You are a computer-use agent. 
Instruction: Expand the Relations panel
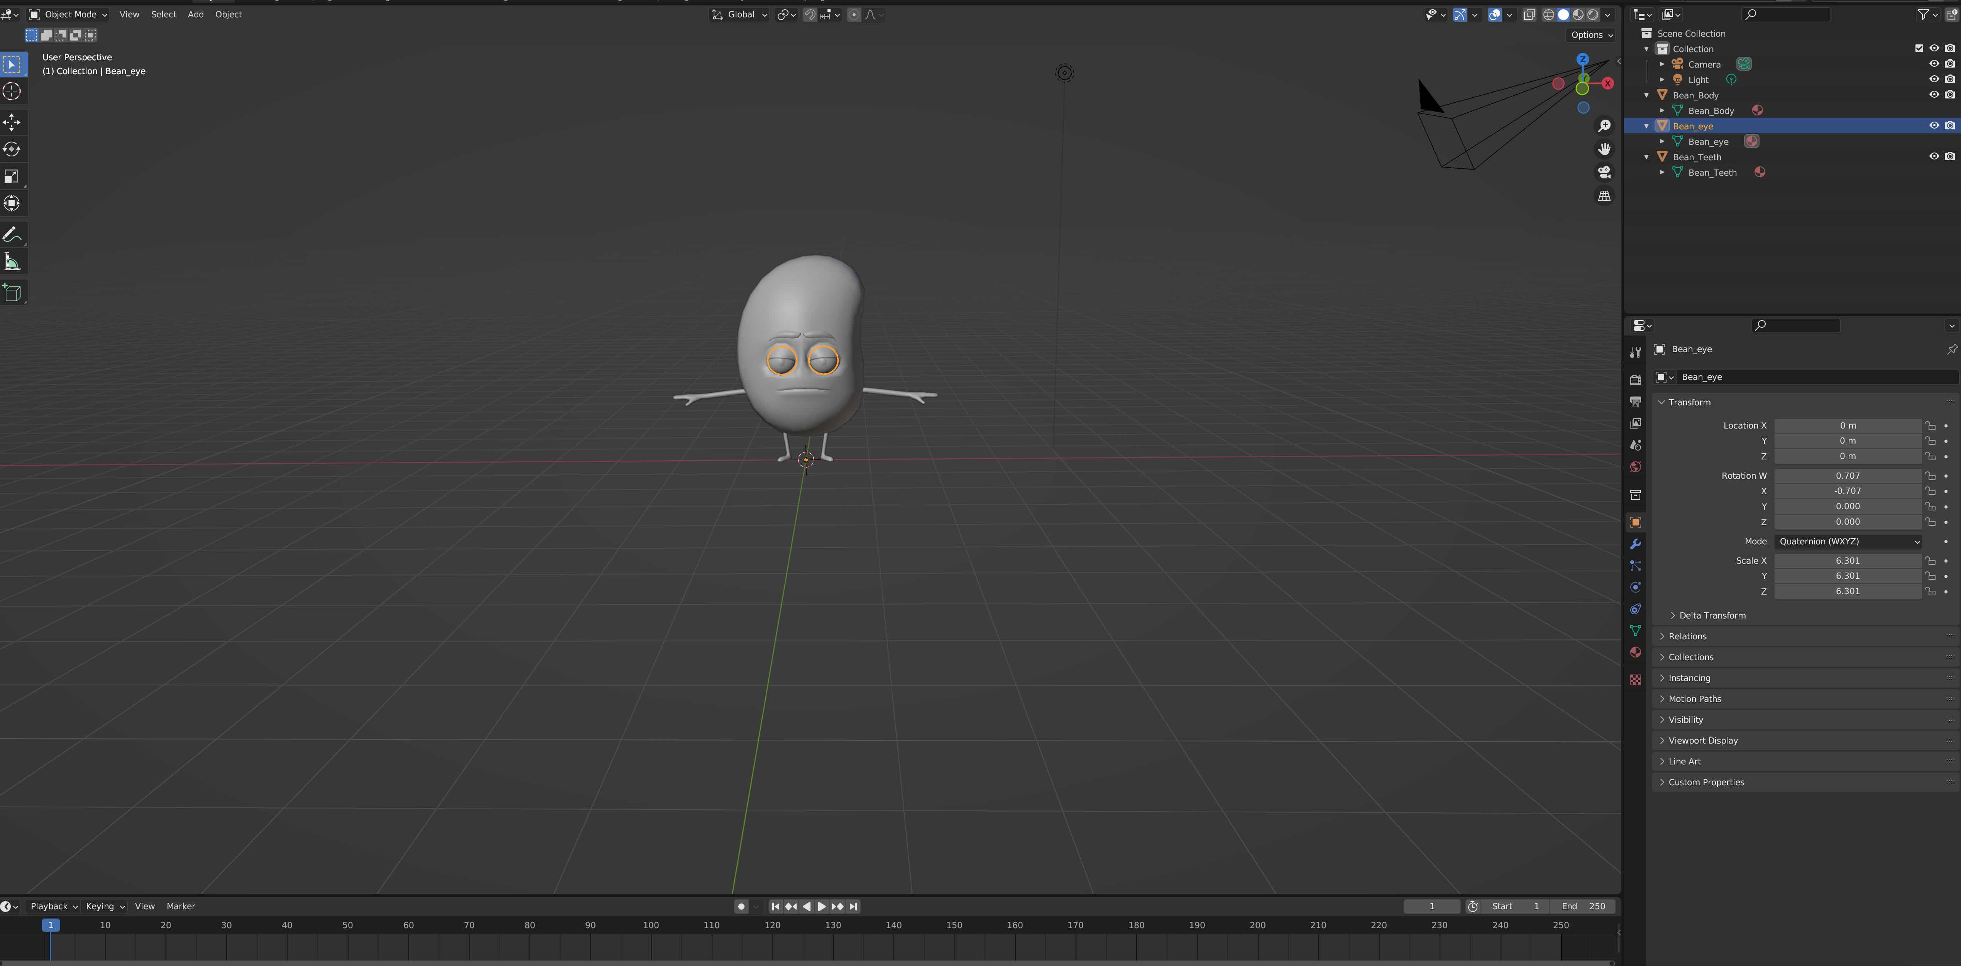point(1687,636)
